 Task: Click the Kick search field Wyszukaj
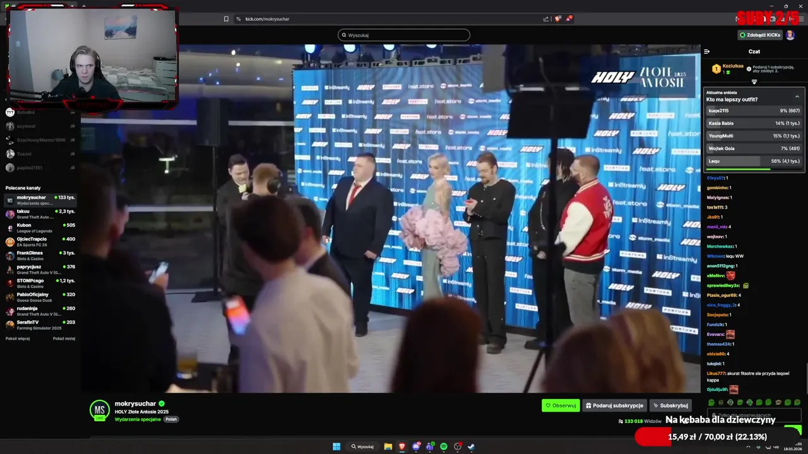click(404, 35)
